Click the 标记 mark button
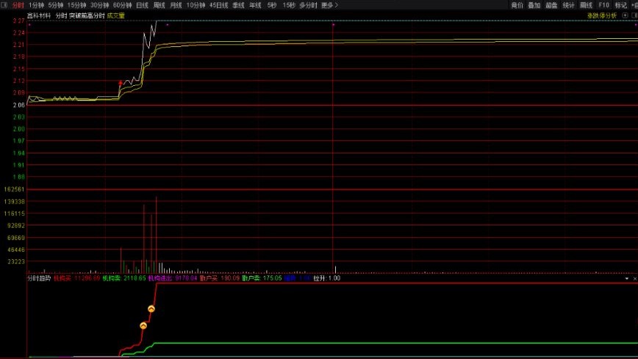This screenshot has width=638, height=359. click(621, 5)
